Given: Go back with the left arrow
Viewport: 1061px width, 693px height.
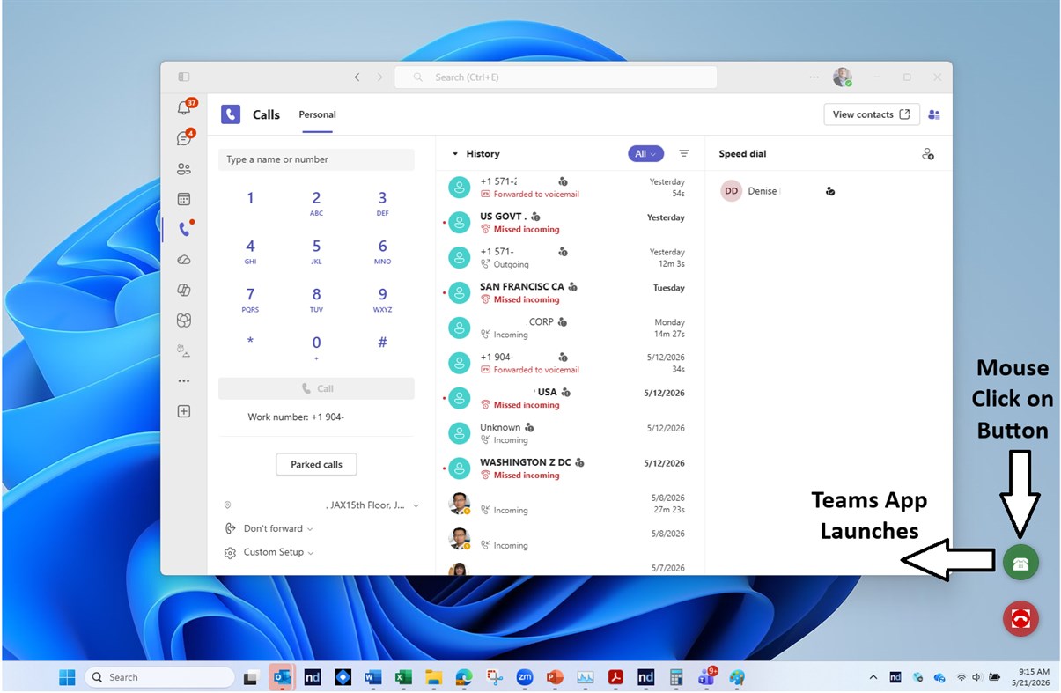Looking at the screenshot, I should 357,77.
